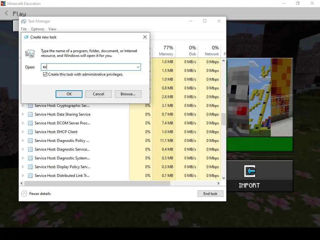The image size is (320, 240).
Task: Click the scroll down arrow of process list
Action: pos(223,178)
